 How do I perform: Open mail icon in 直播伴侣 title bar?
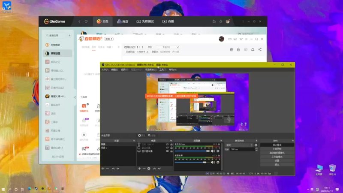[230, 39]
